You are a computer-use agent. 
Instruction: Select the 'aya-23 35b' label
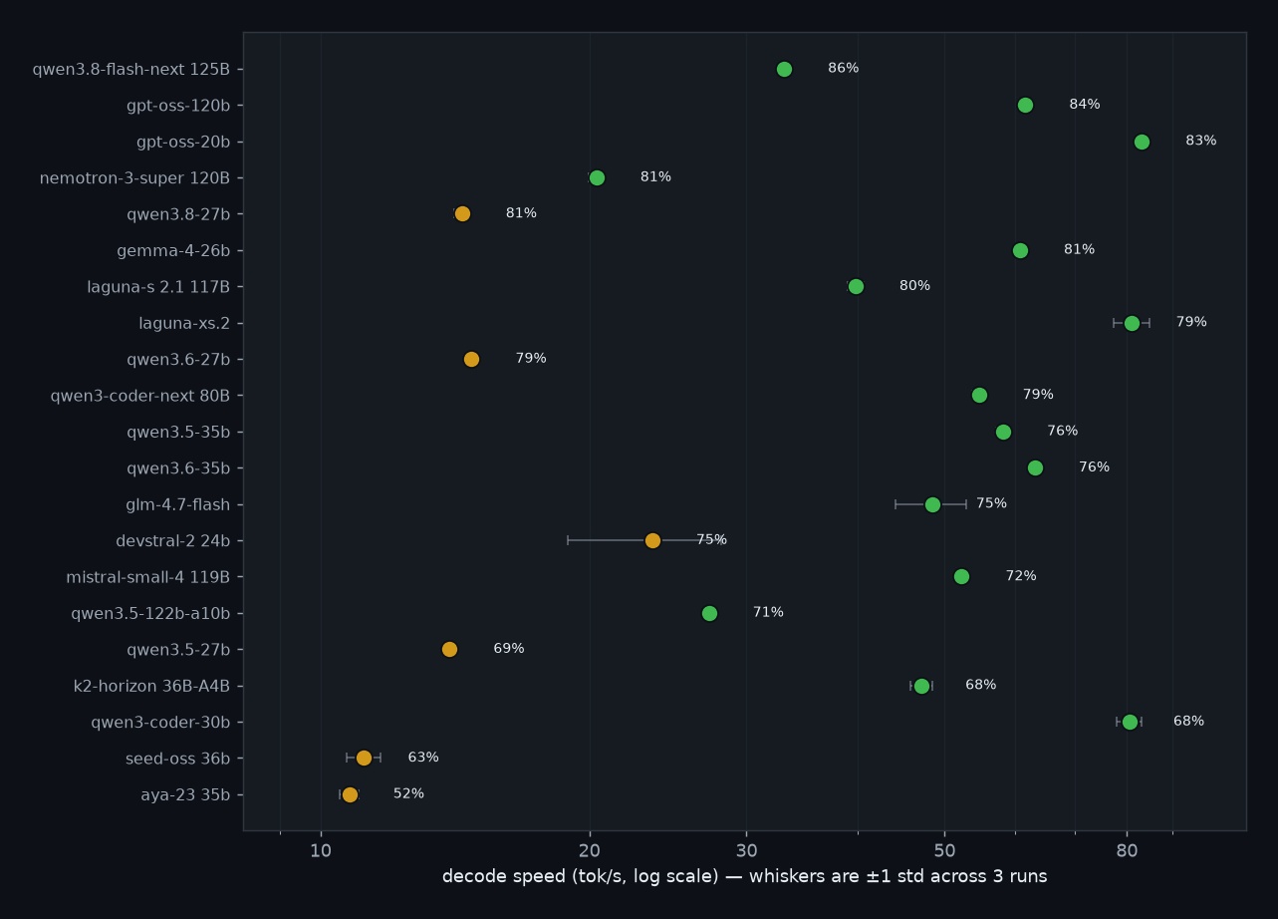(x=186, y=795)
